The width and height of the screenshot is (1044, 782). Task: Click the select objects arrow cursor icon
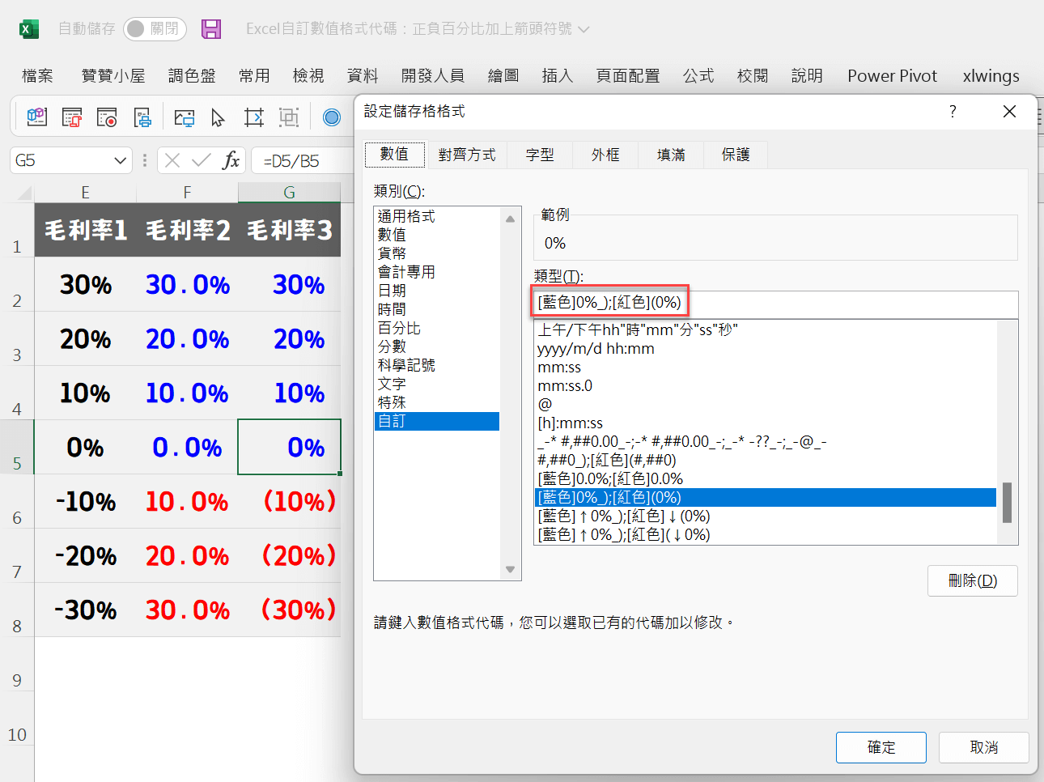pos(218,117)
